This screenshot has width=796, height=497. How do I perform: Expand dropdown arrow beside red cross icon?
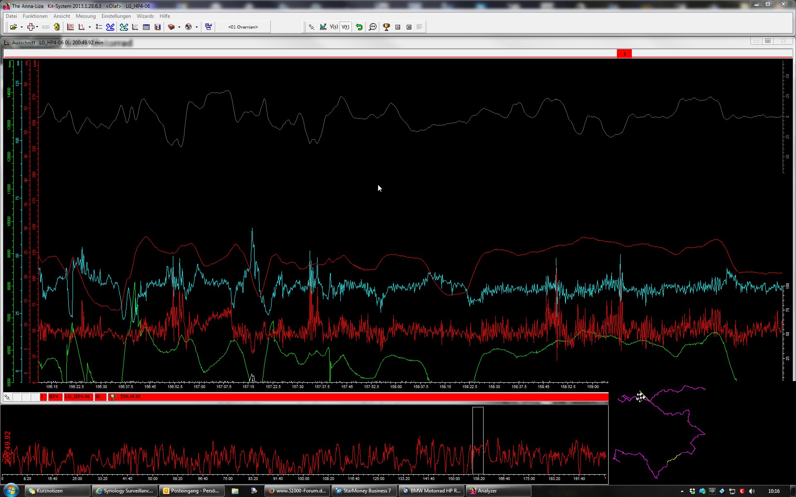point(37,27)
